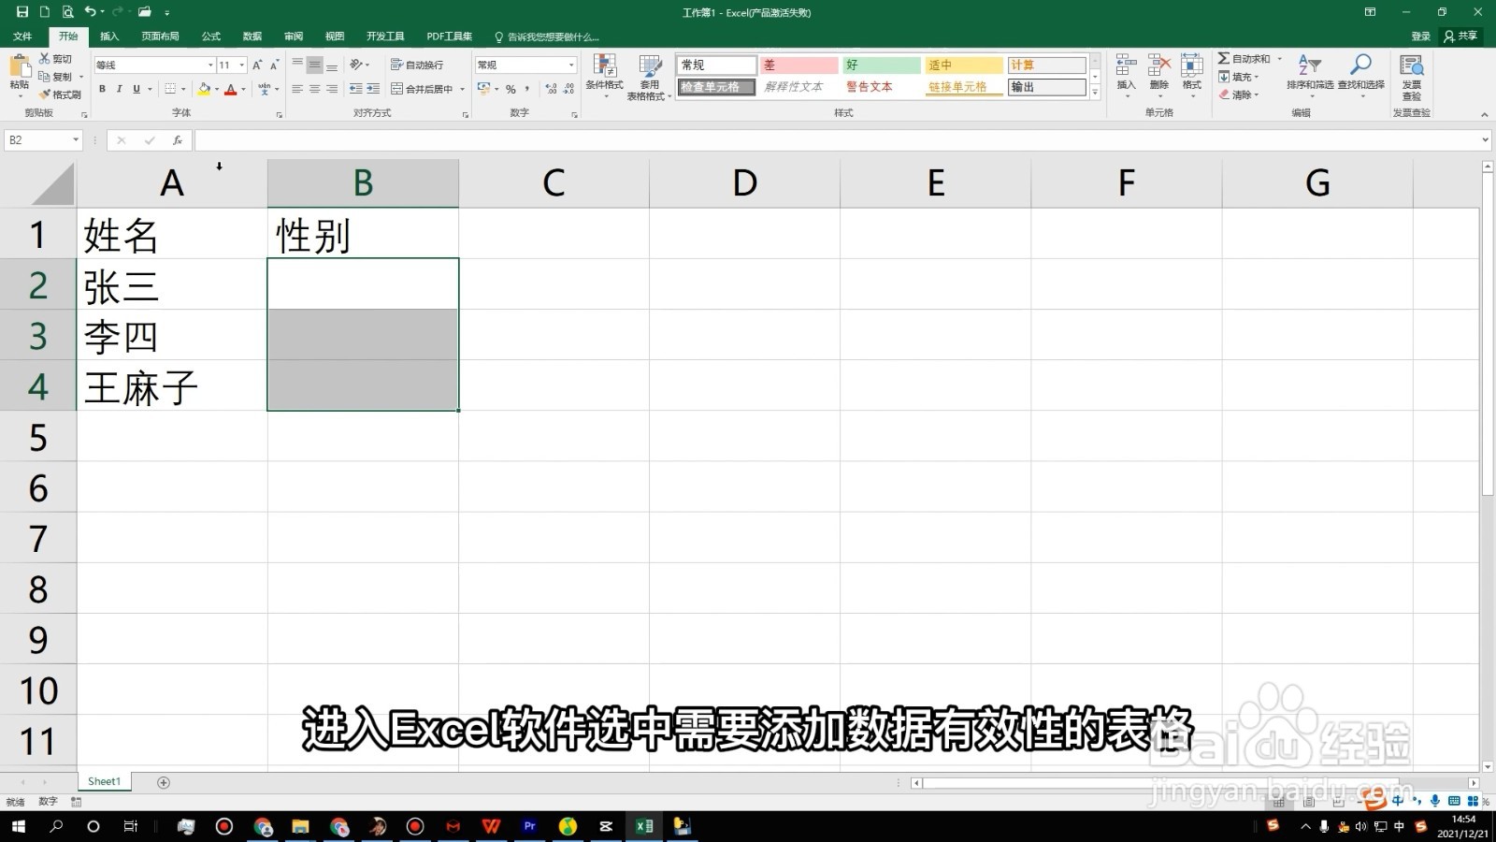Select the Sheet1 tab
Screen dimensions: 1496x842
104,781
